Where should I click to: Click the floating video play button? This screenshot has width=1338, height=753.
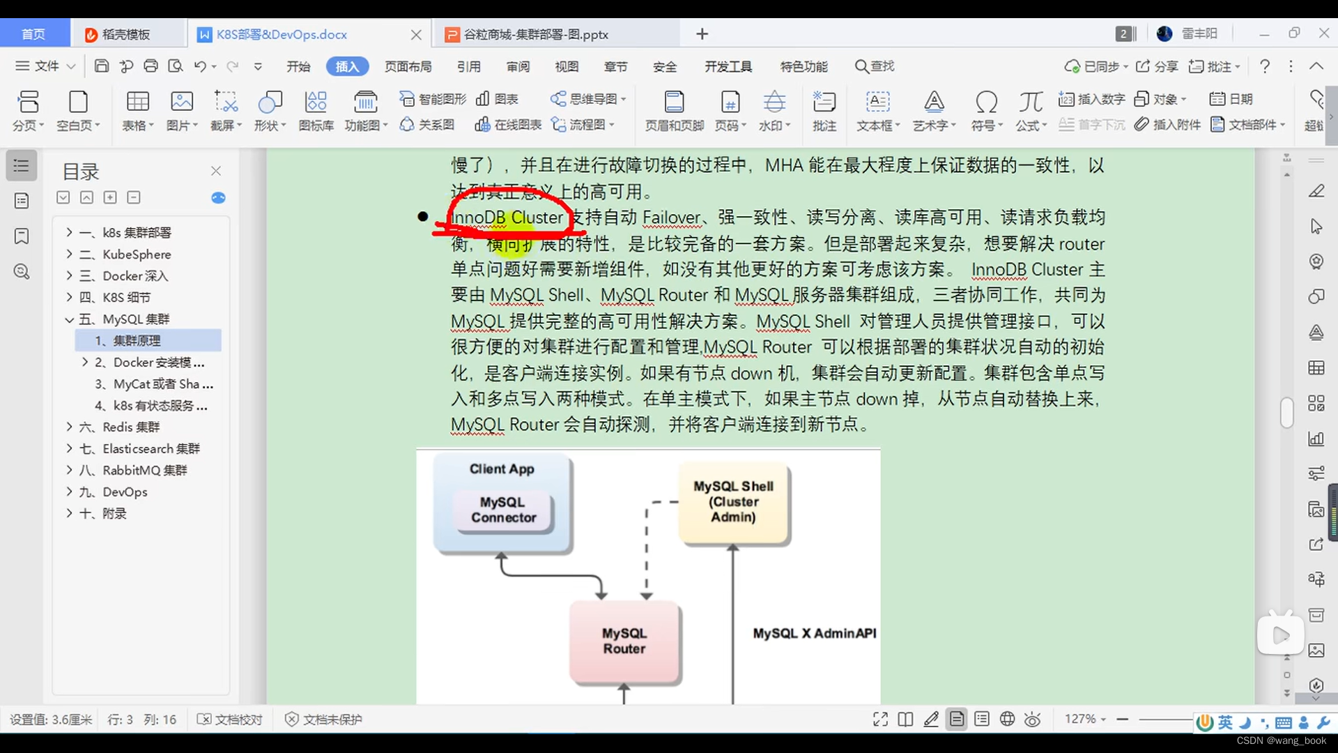1280,634
